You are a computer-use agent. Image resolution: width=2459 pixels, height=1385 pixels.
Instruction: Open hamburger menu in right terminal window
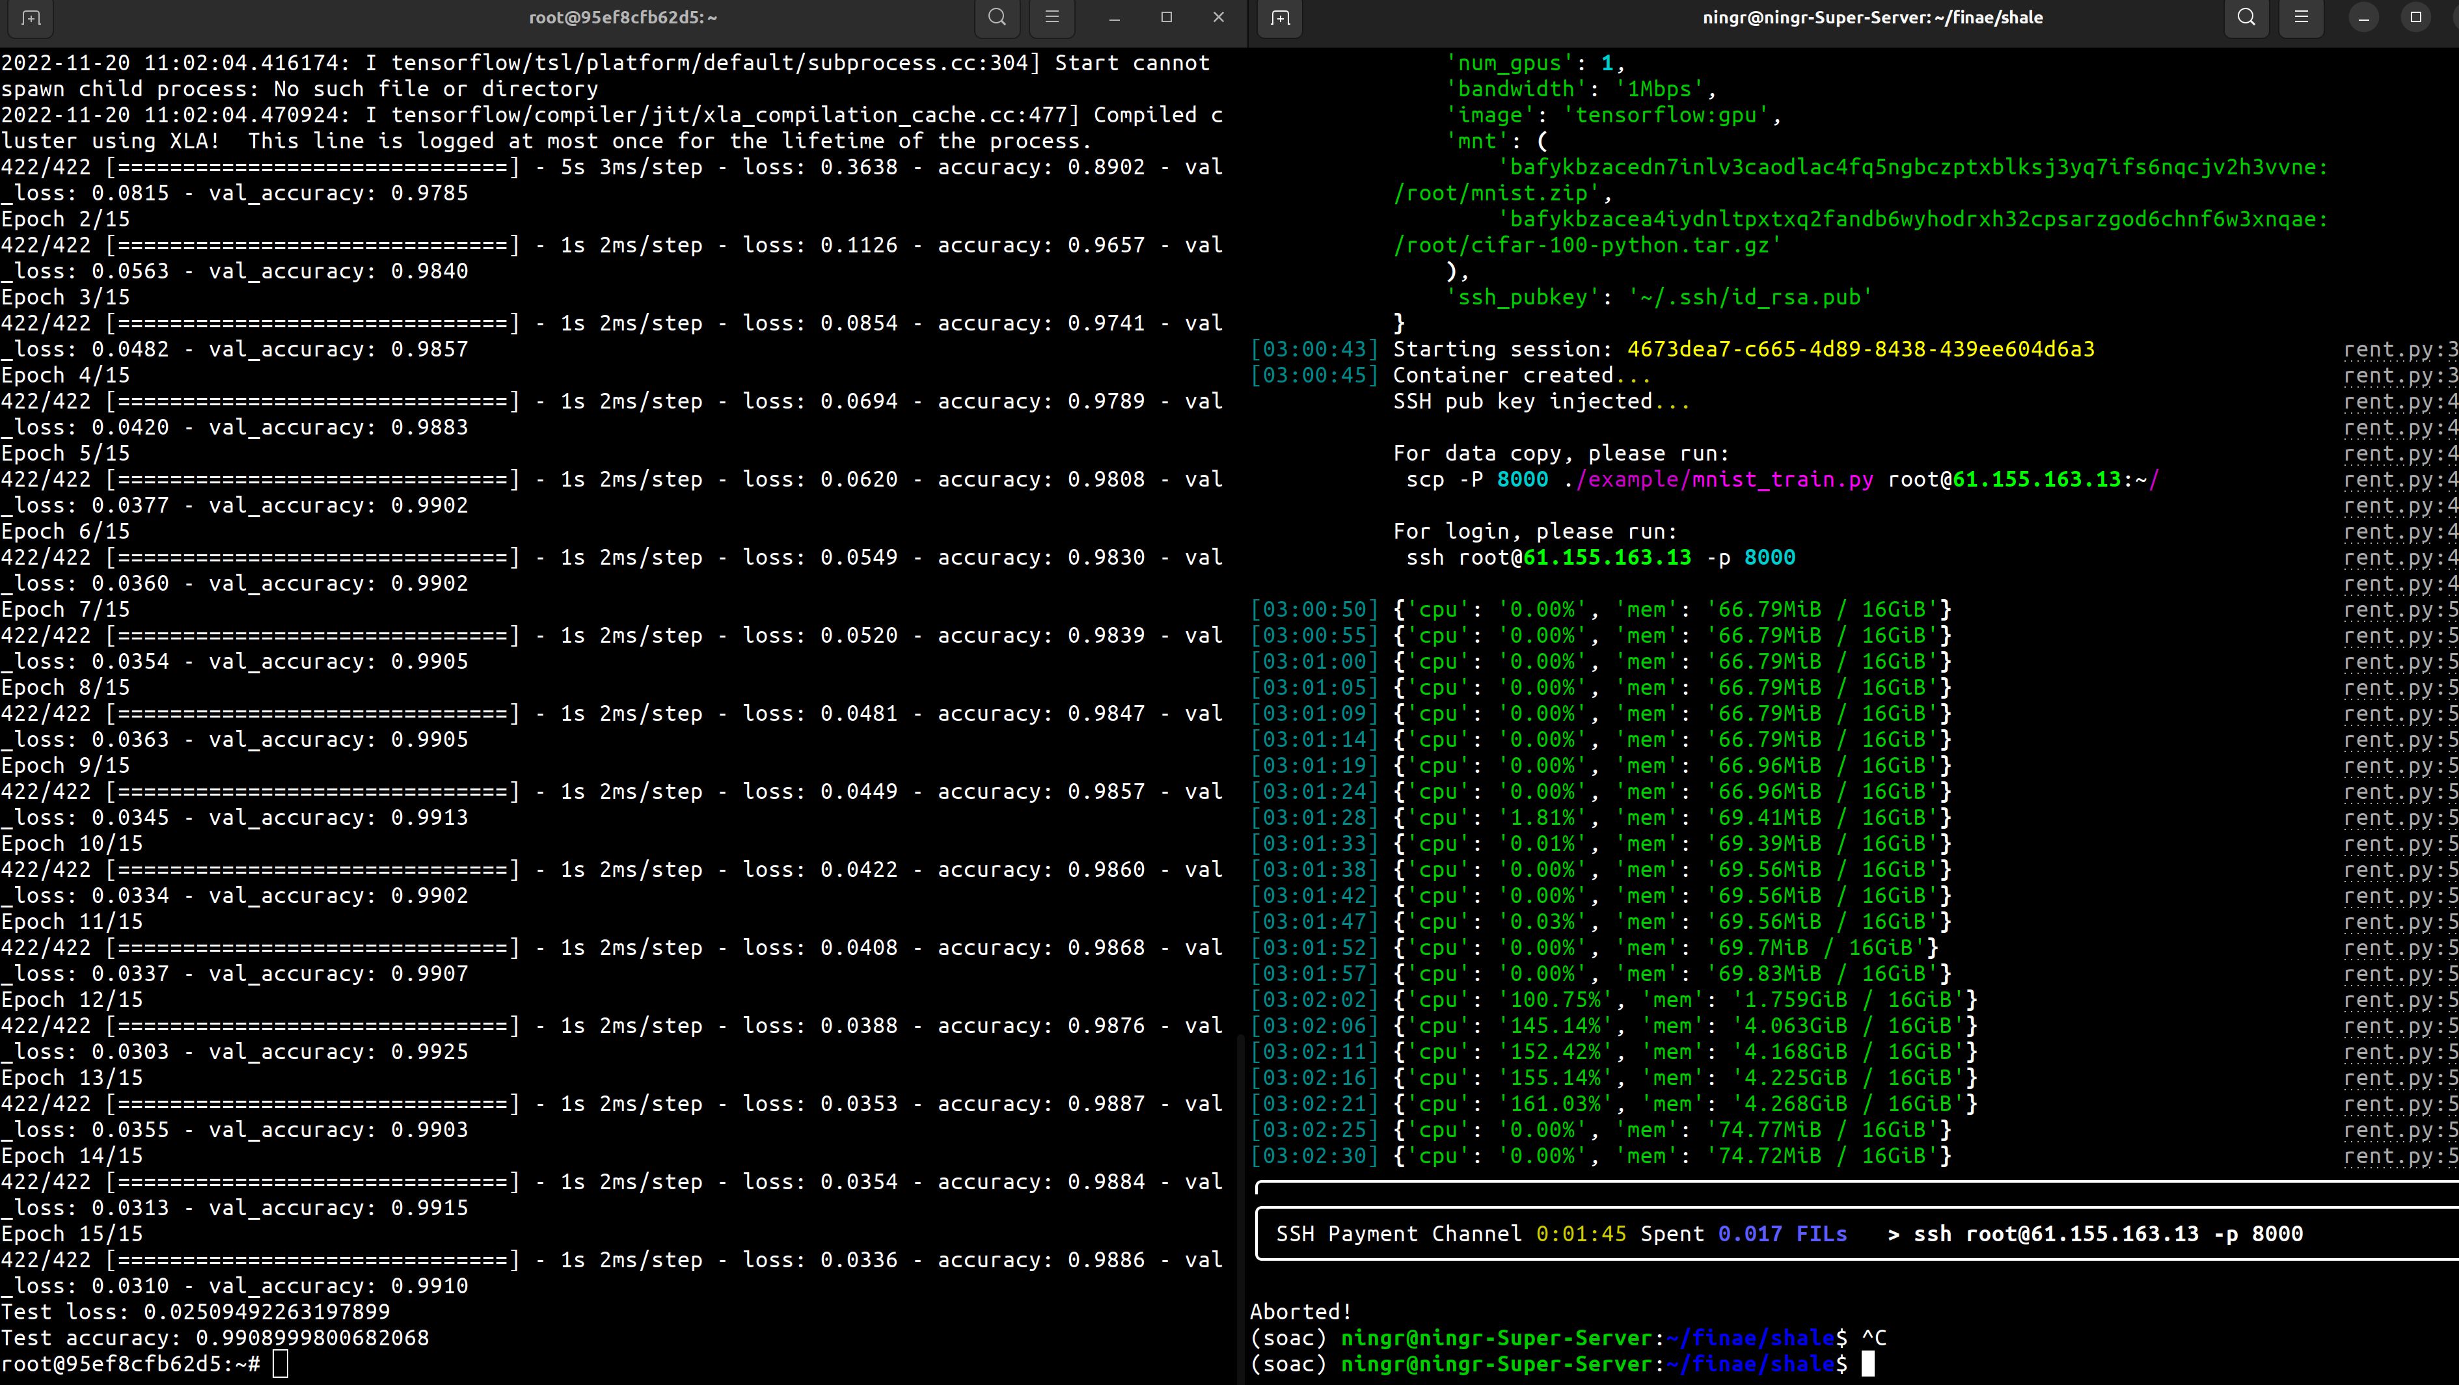(2302, 17)
